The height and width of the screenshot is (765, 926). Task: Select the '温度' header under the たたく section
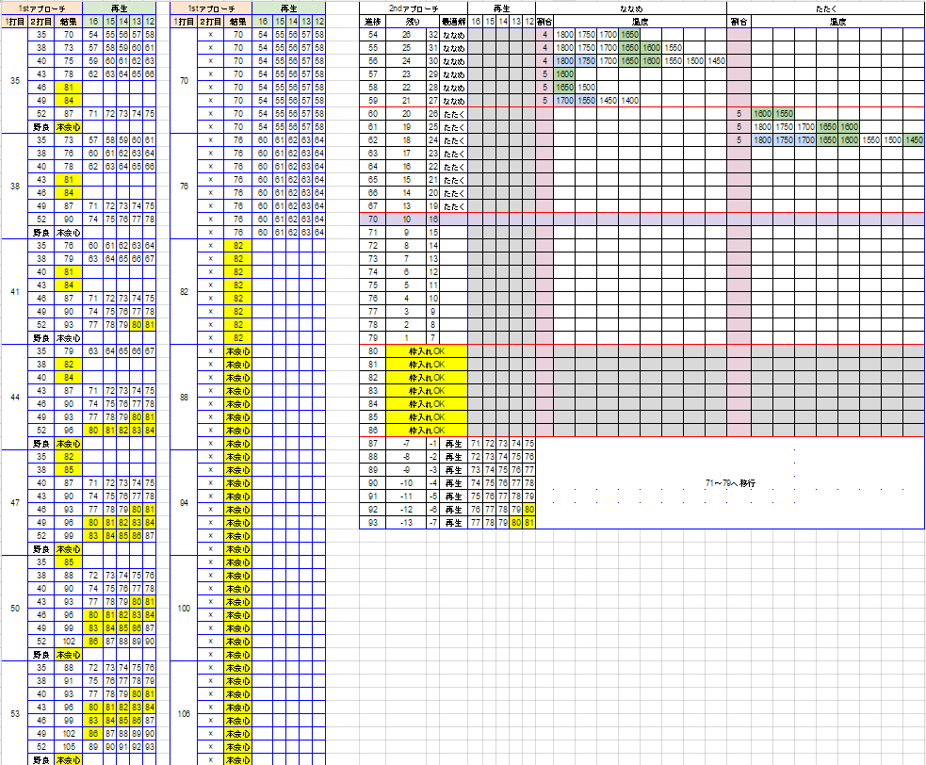coord(837,22)
